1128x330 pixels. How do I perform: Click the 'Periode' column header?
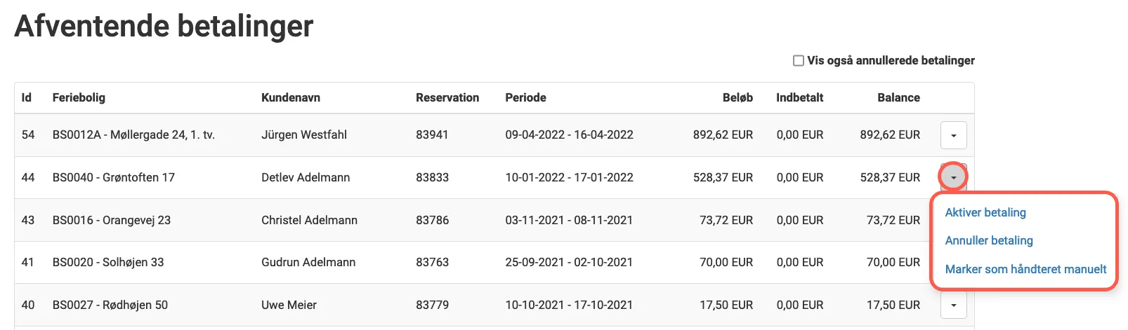coord(525,97)
